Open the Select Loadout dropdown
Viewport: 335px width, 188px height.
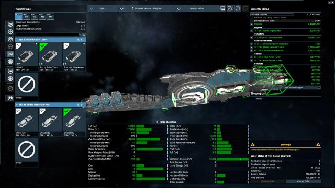197,9
